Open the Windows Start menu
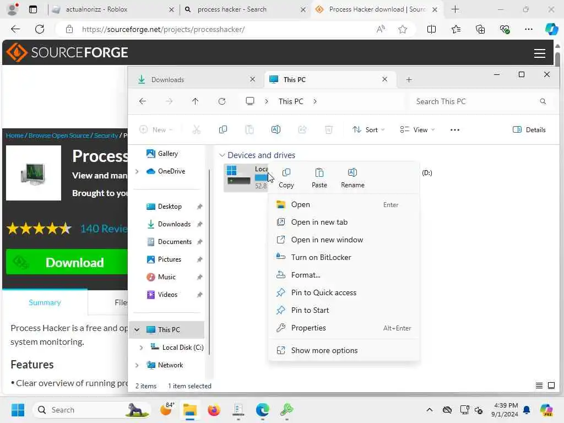This screenshot has height=423, width=564. tap(18, 410)
